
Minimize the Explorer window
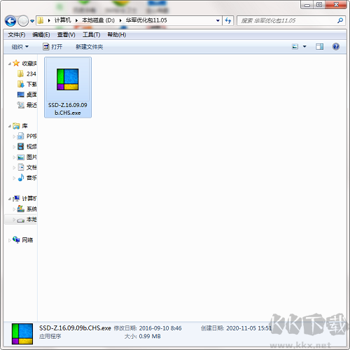pyautogui.click(x=307, y=5)
